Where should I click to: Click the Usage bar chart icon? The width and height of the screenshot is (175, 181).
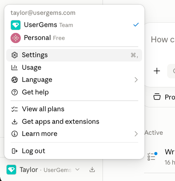14,67
